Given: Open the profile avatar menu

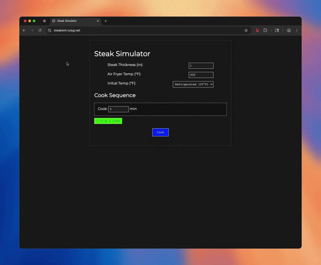Looking at the screenshot, I should 289,31.
